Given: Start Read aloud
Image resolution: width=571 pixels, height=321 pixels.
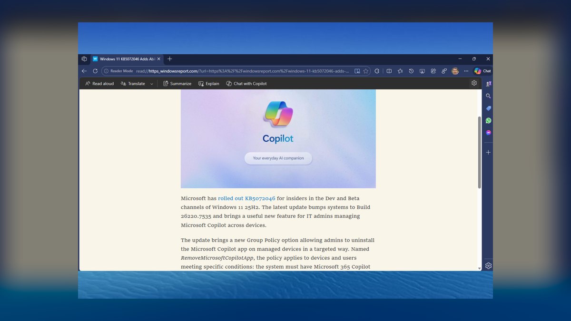Looking at the screenshot, I should click(99, 84).
